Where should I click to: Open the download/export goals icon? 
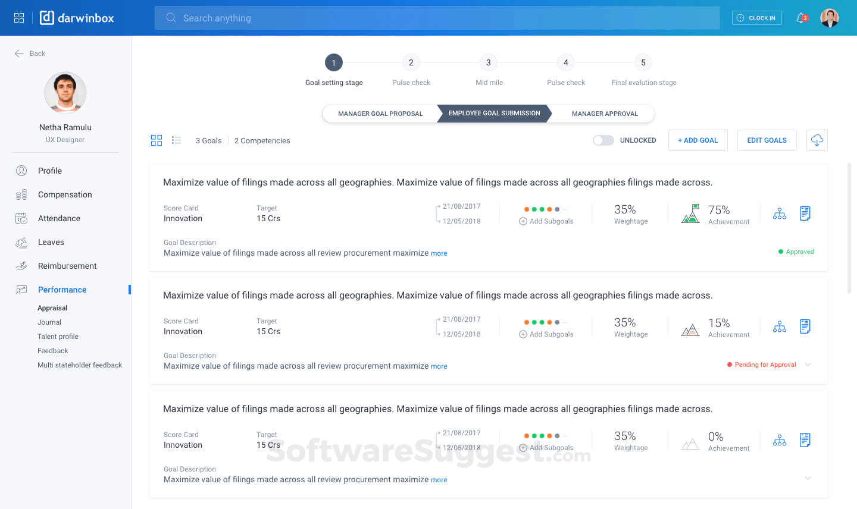pos(817,140)
